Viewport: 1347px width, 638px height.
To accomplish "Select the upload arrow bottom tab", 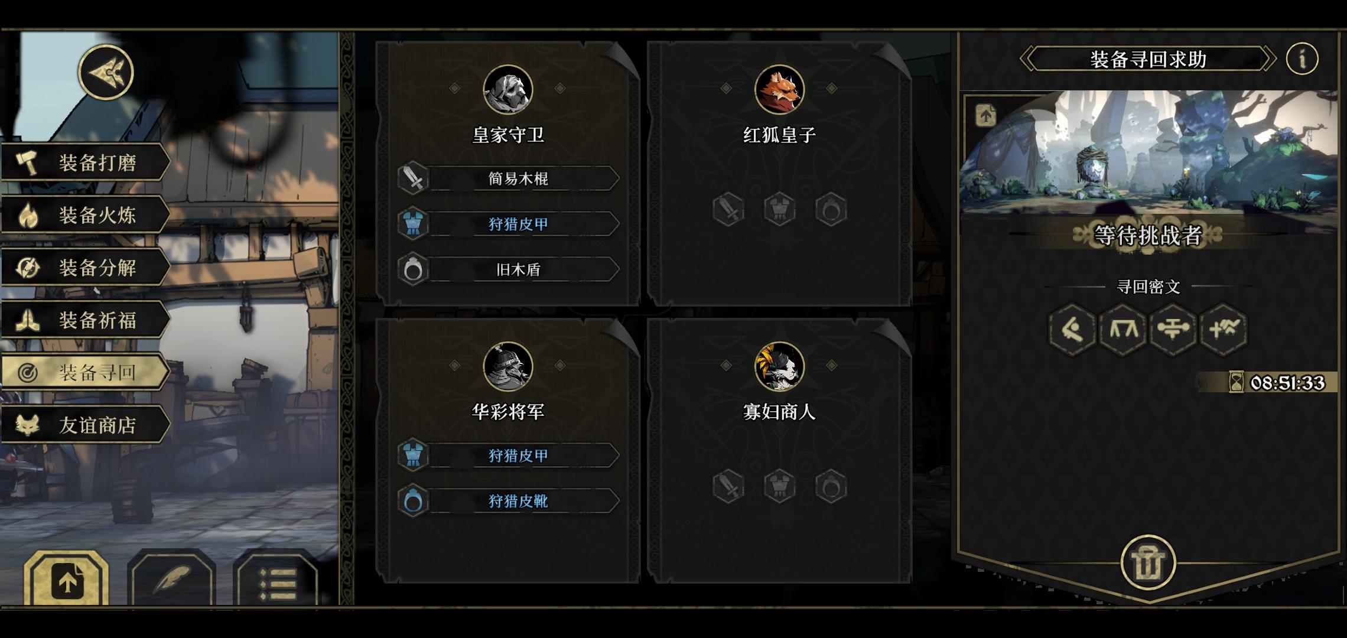I will click(x=67, y=580).
